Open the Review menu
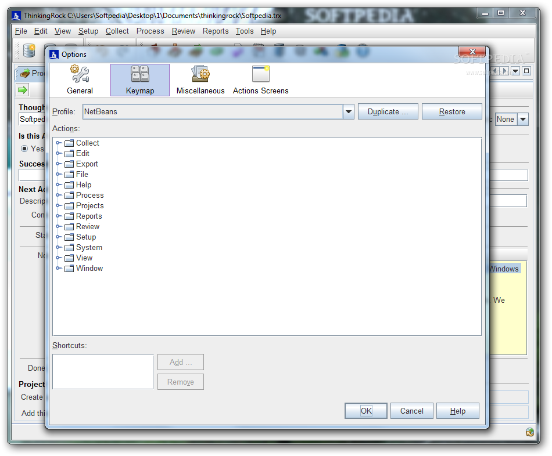552x456 pixels. click(184, 31)
